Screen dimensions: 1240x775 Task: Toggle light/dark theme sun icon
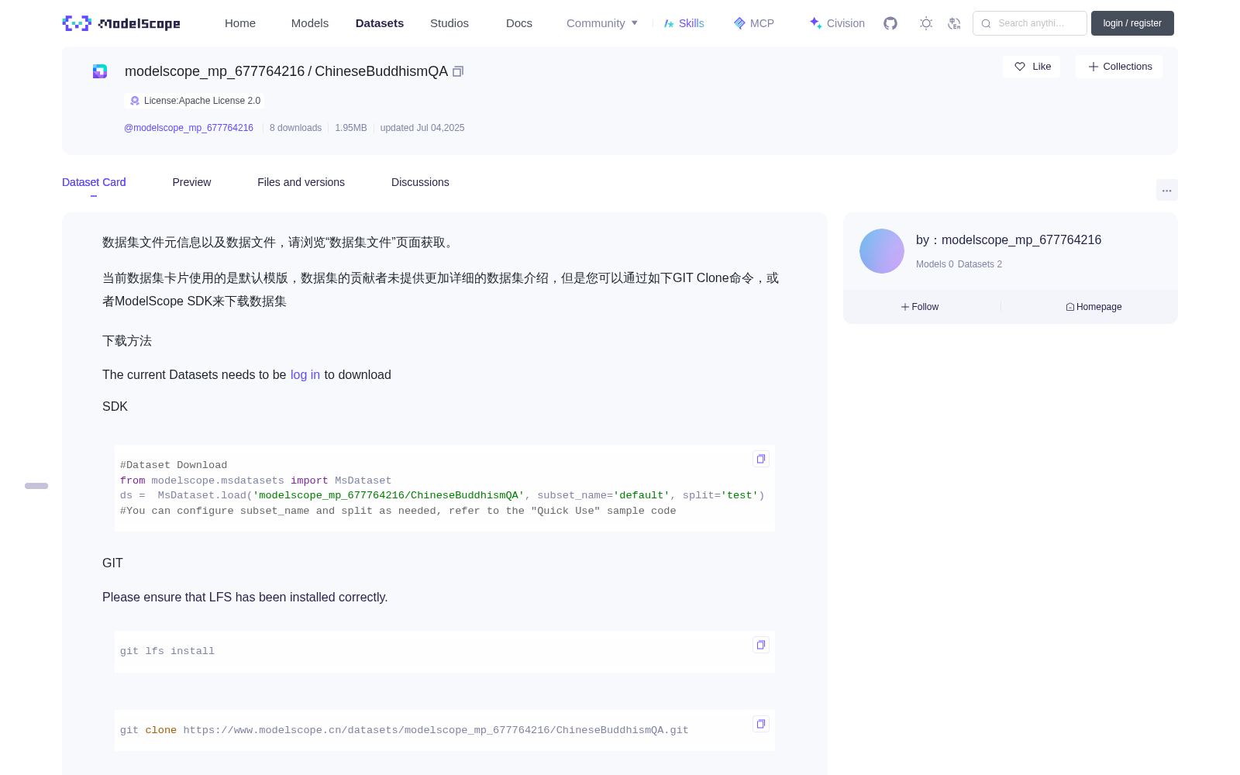pyautogui.click(x=926, y=23)
